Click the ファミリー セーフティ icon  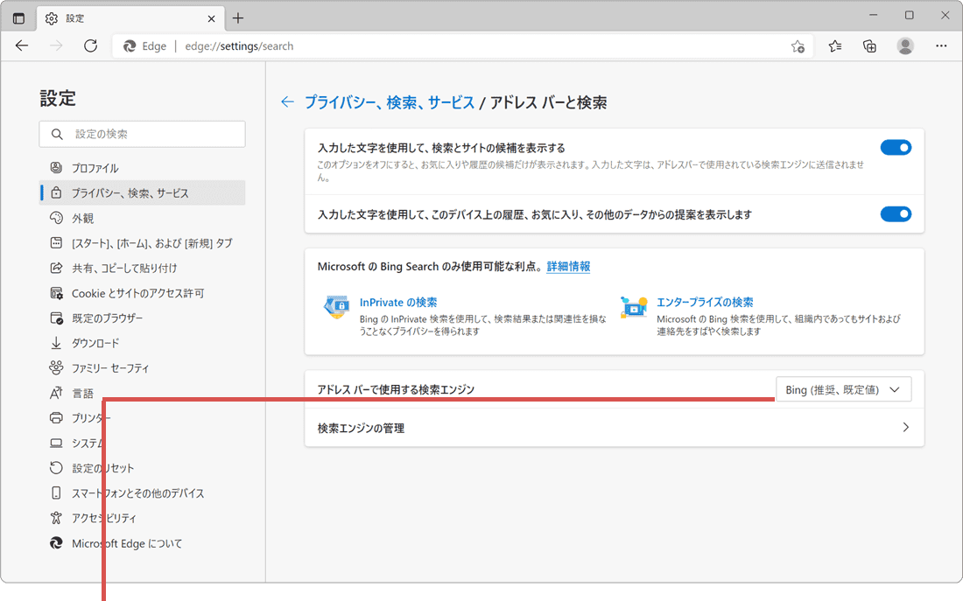tap(56, 367)
